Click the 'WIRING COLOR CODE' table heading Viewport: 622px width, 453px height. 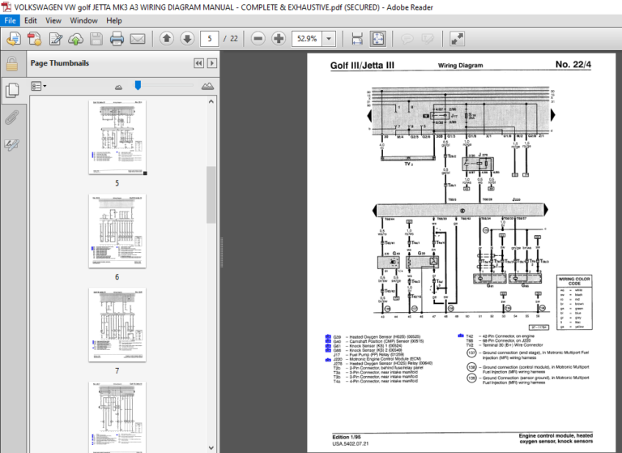pos(574,281)
